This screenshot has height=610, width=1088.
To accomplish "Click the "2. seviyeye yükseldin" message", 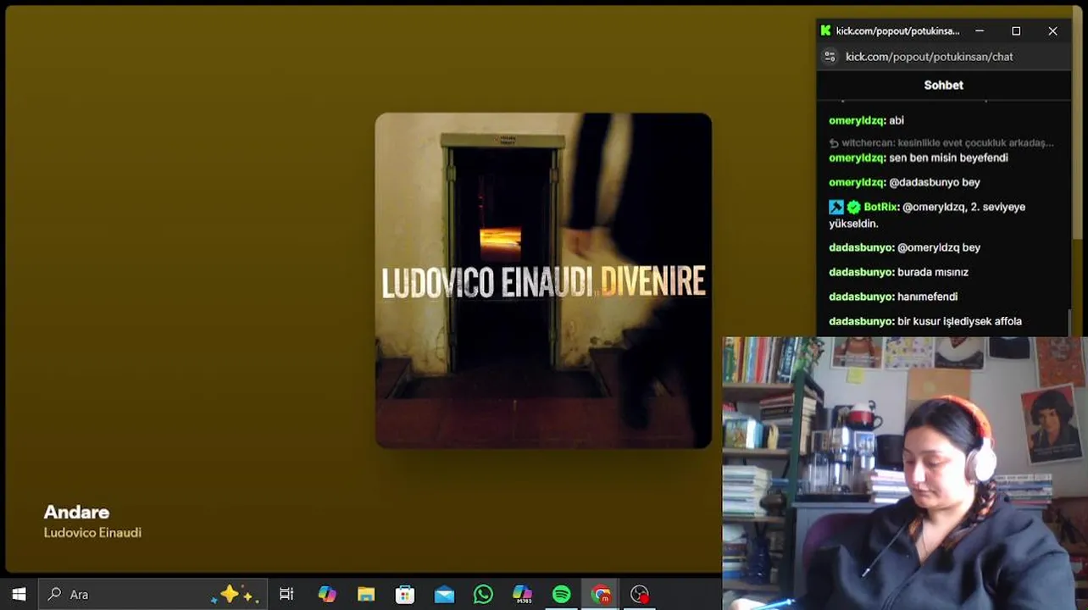I will click(x=927, y=215).
